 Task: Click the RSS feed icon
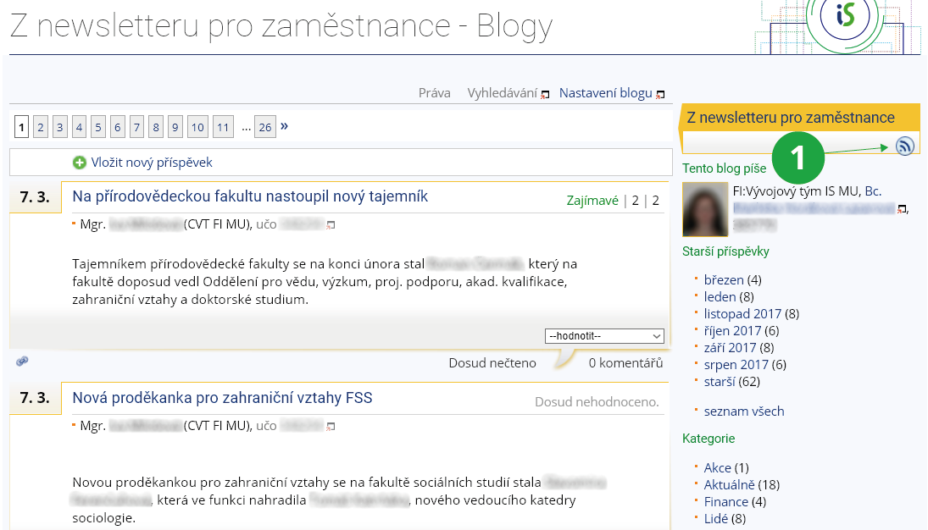(x=905, y=146)
